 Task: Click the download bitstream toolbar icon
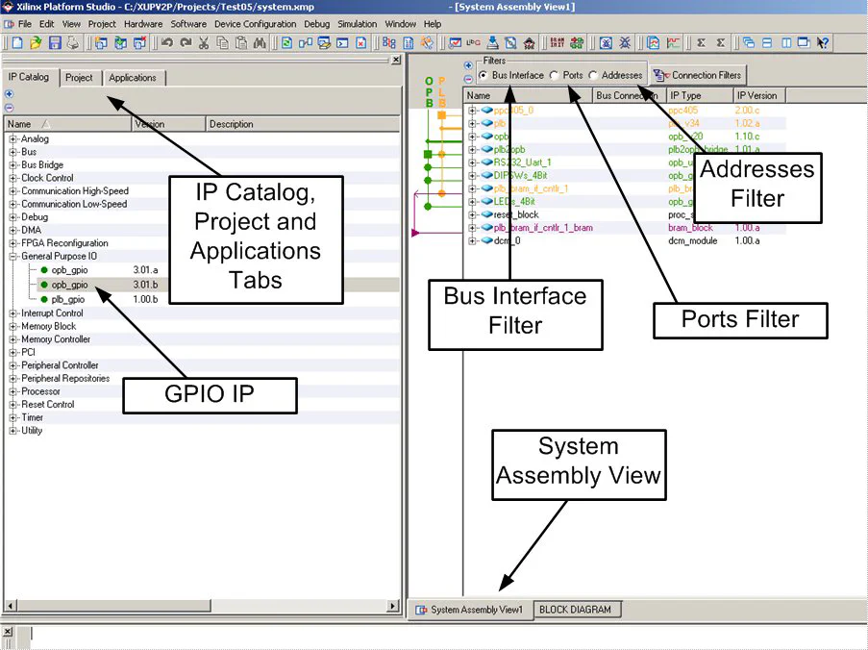tap(492, 43)
